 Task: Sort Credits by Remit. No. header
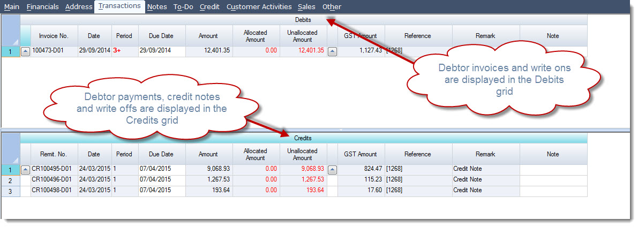54,154
